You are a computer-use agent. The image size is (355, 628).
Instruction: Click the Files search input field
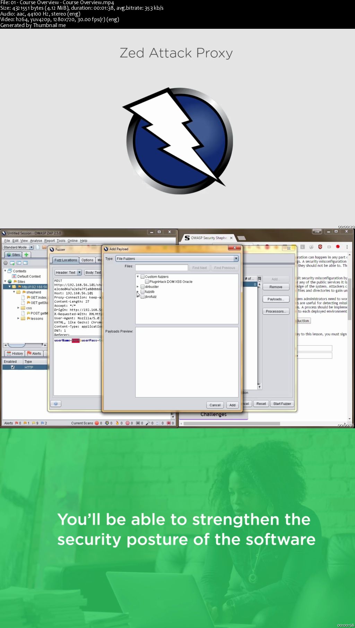(x=162, y=268)
